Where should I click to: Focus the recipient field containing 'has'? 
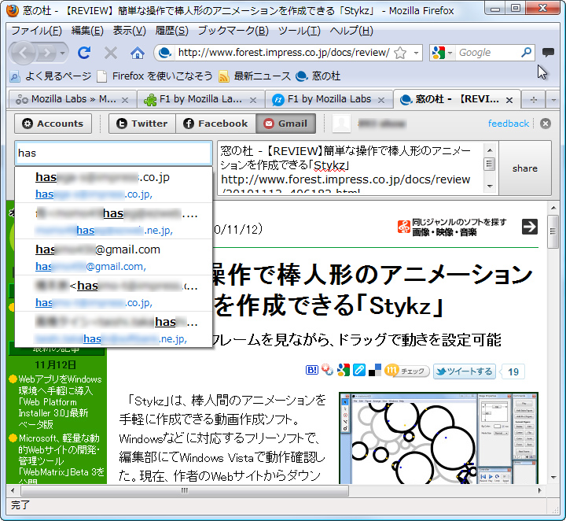[x=113, y=153]
